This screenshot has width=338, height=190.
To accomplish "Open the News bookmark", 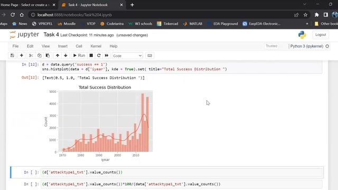I will pos(20,24).
